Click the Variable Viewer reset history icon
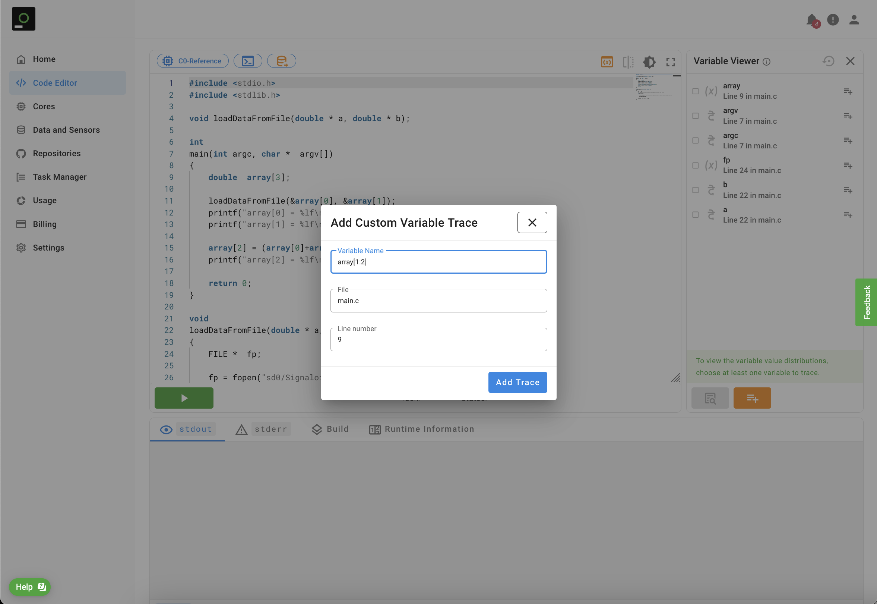 [828, 61]
